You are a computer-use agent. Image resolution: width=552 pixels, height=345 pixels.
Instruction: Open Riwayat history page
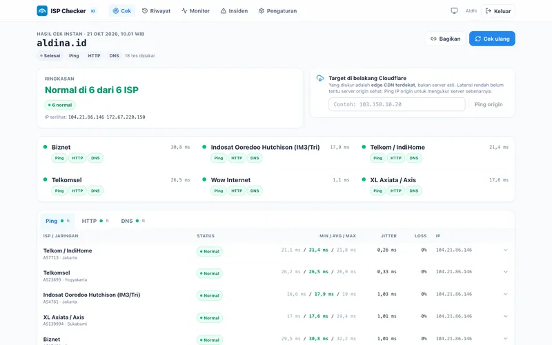coord(157,11)
